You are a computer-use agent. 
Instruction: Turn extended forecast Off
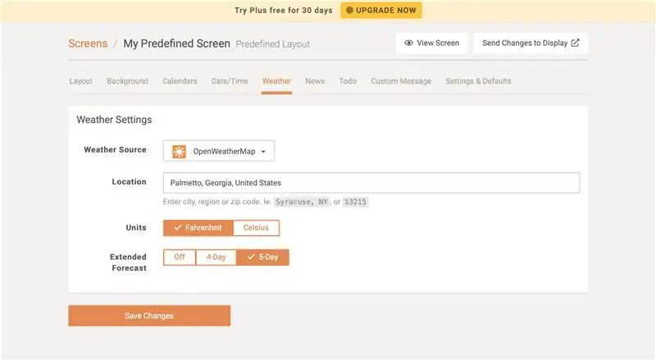tap(180, 257)
